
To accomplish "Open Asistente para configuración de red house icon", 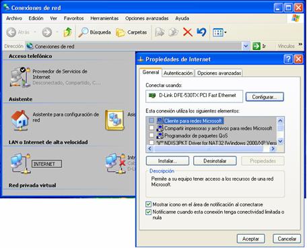I will point(20,120).
